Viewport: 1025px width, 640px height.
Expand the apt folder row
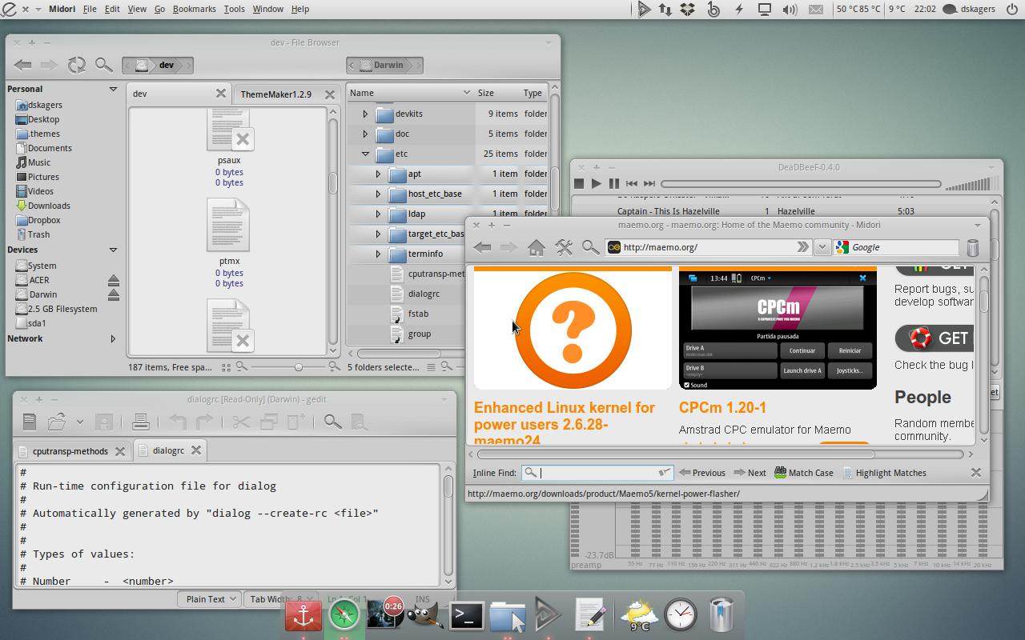click(x=378, y=174)
